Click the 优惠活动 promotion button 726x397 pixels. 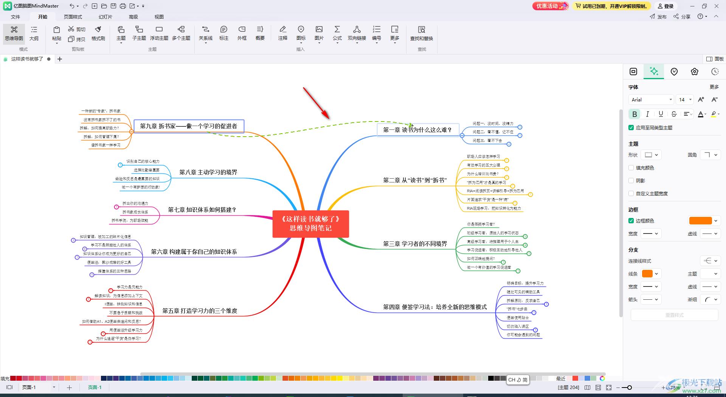pos(550,6)
